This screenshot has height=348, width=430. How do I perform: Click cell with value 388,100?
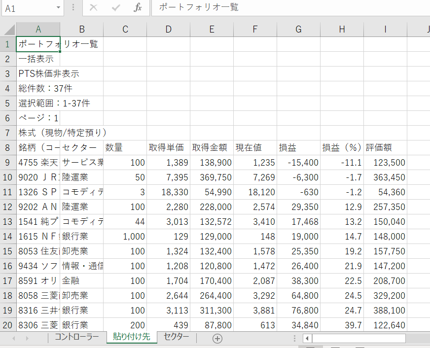point(385,311)
